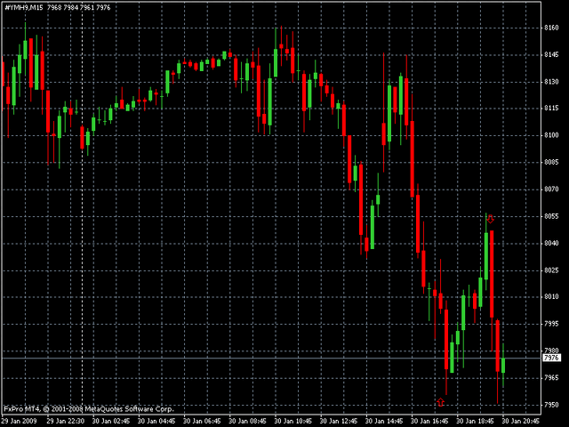Click the 8145 price axis label
The width and height of the screenshot is (569, 427).
pos(551,55)
